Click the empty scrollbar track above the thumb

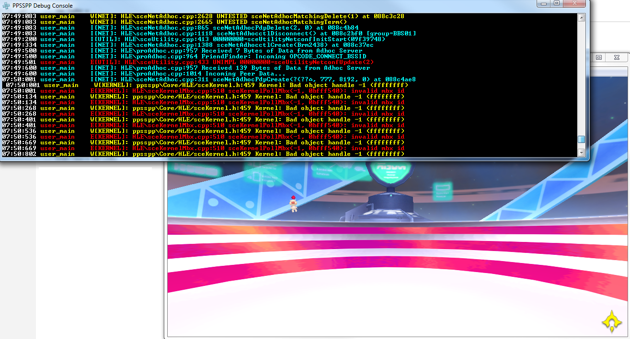pyautogui.click(x=581, y=77)
